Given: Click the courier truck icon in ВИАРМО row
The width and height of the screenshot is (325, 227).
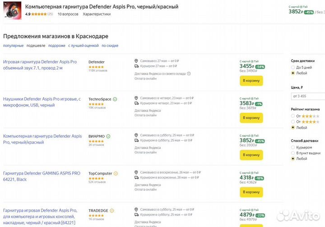Looking at the screenshot, I should click(x=136, y=140).
